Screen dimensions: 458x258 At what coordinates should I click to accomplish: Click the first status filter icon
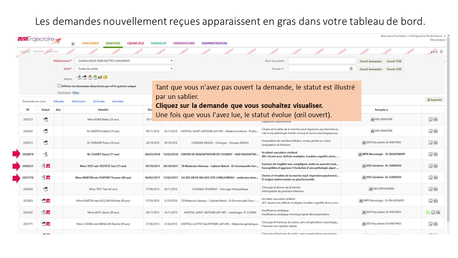point(79,77)
